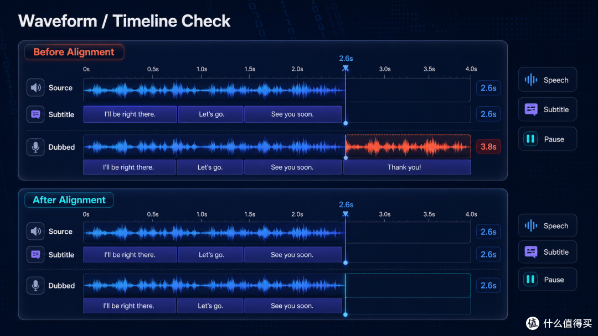Image resolution: width=598 pixels, height=336 pixels.
Task: Click the 'Subtitle' track label in After Alignment
Action: (x=61, y=255)
